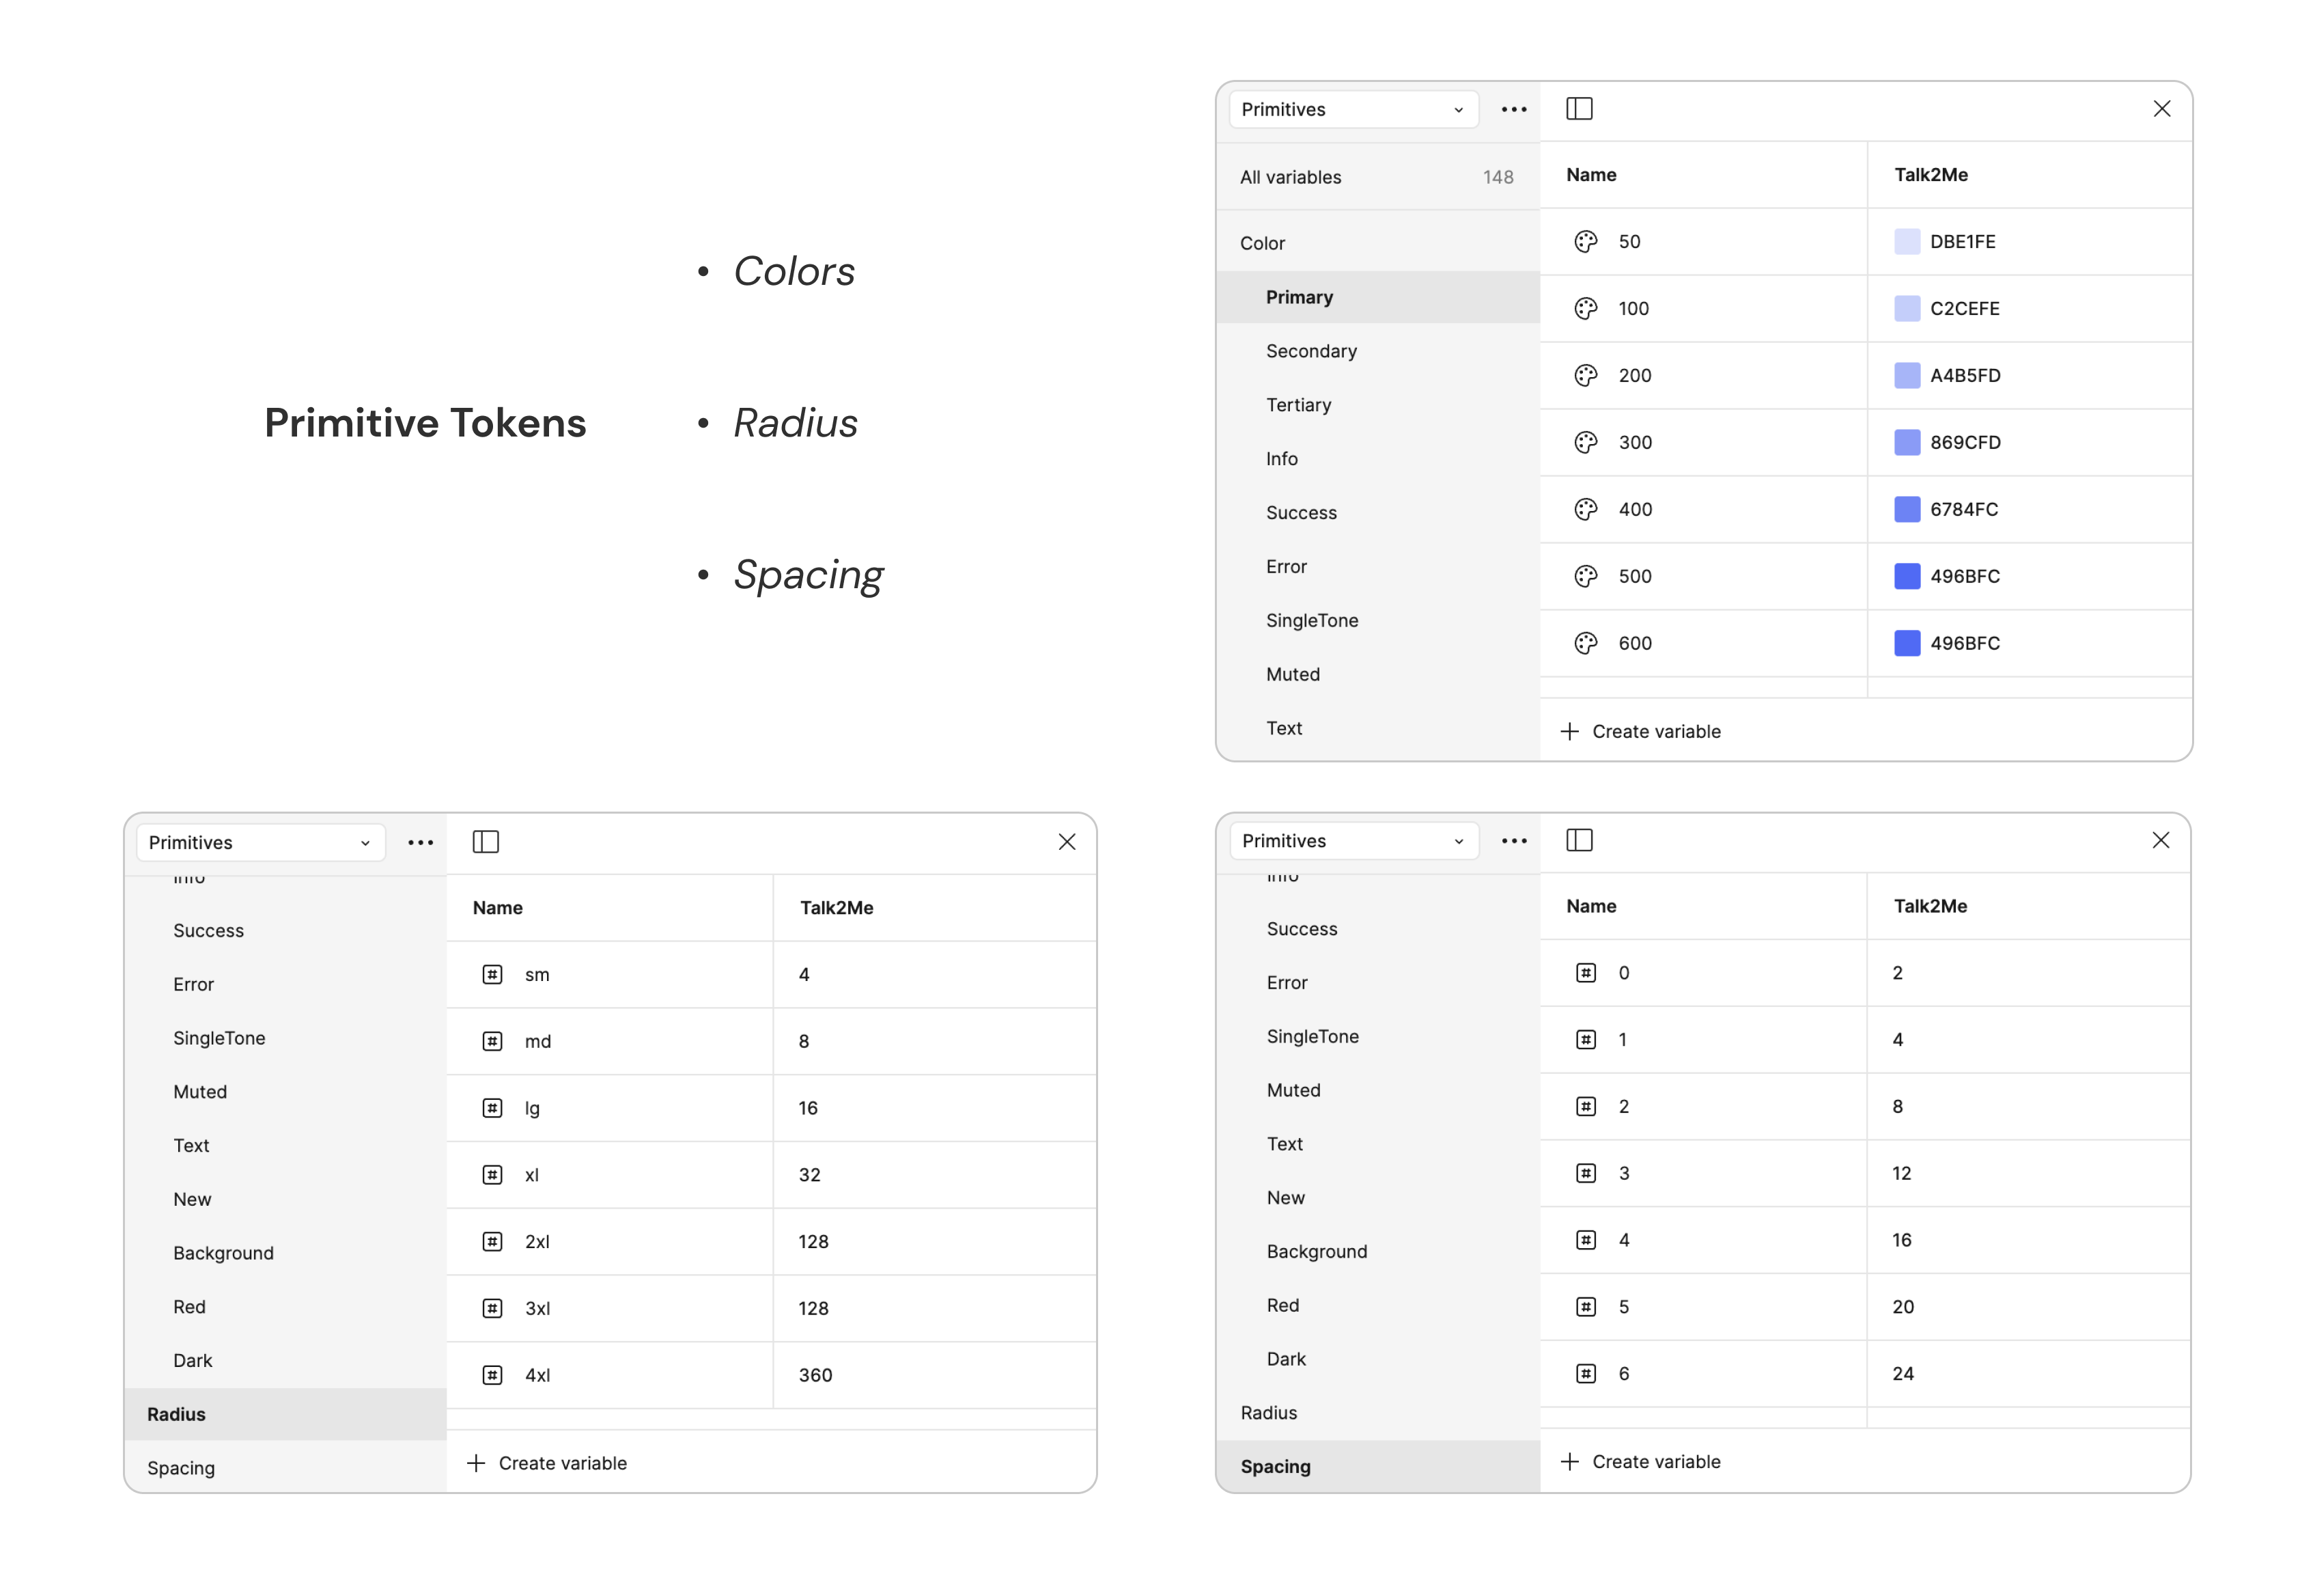2315x1574 pixels.
Task: Click 869CFD hex value
Action: [x=1965, y=441]
